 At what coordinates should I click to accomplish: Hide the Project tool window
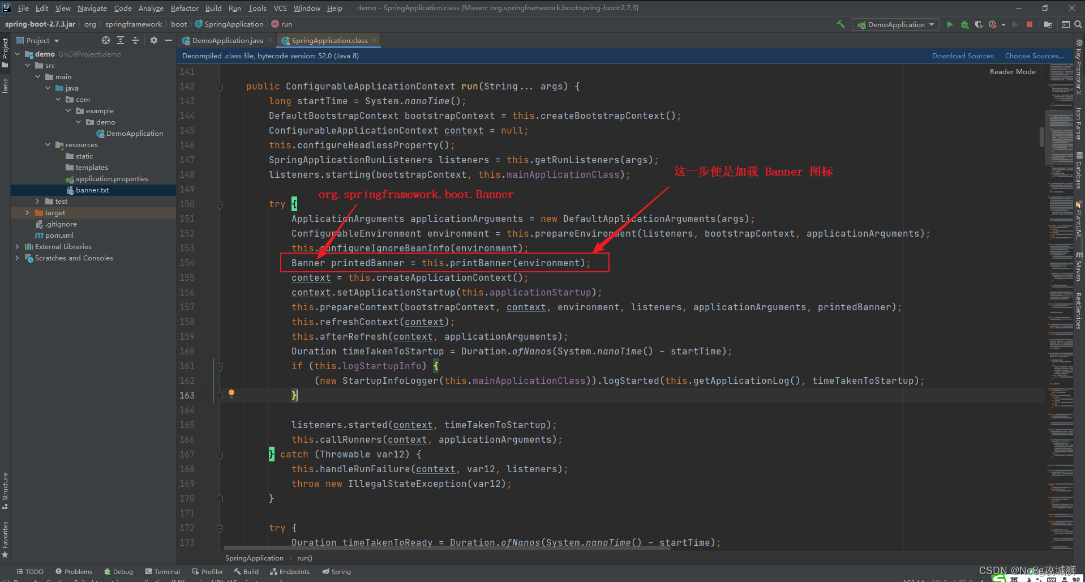click(x=168, y=40)
